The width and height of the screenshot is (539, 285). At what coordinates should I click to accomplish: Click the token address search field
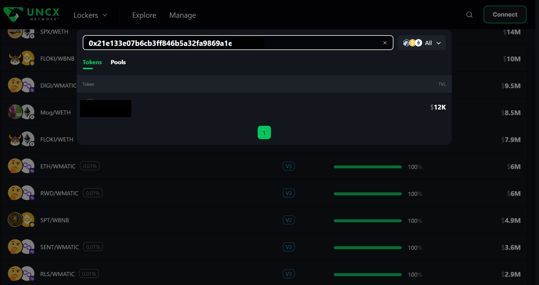(x=231, y=43)
